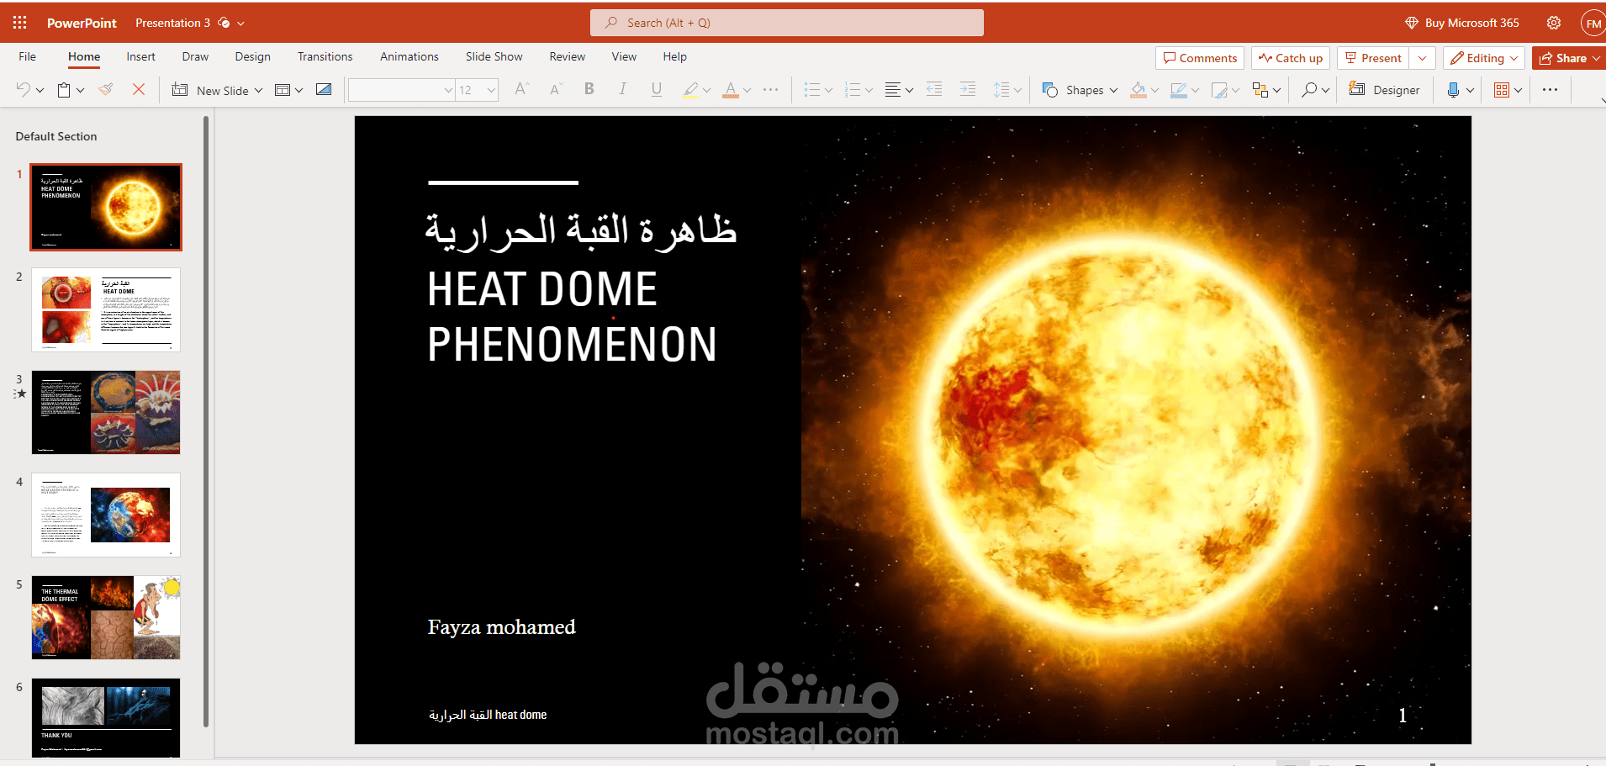Click the Find magnifier icon

point(1309,89)
